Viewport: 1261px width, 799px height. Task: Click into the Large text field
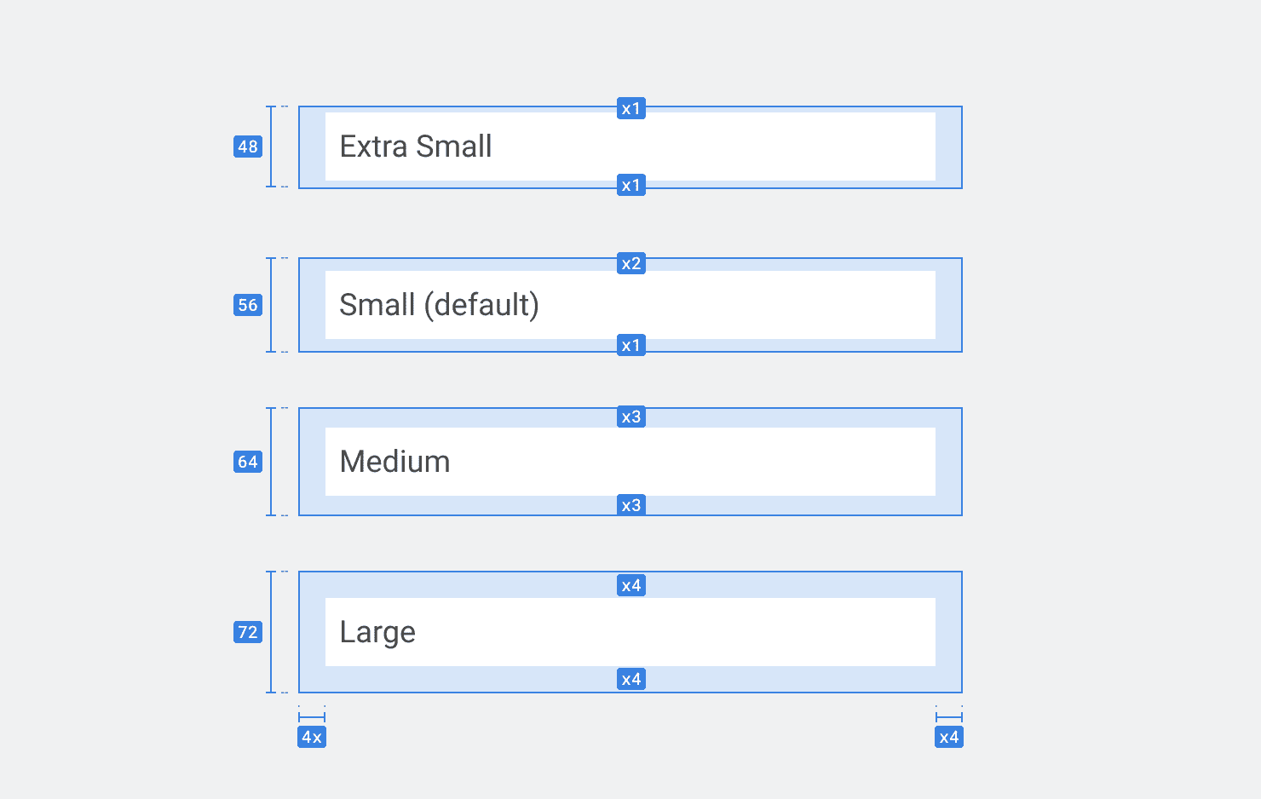point(630,632)
